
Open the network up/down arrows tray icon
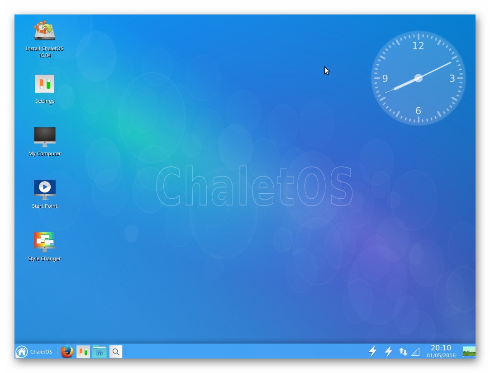point(403,352)
